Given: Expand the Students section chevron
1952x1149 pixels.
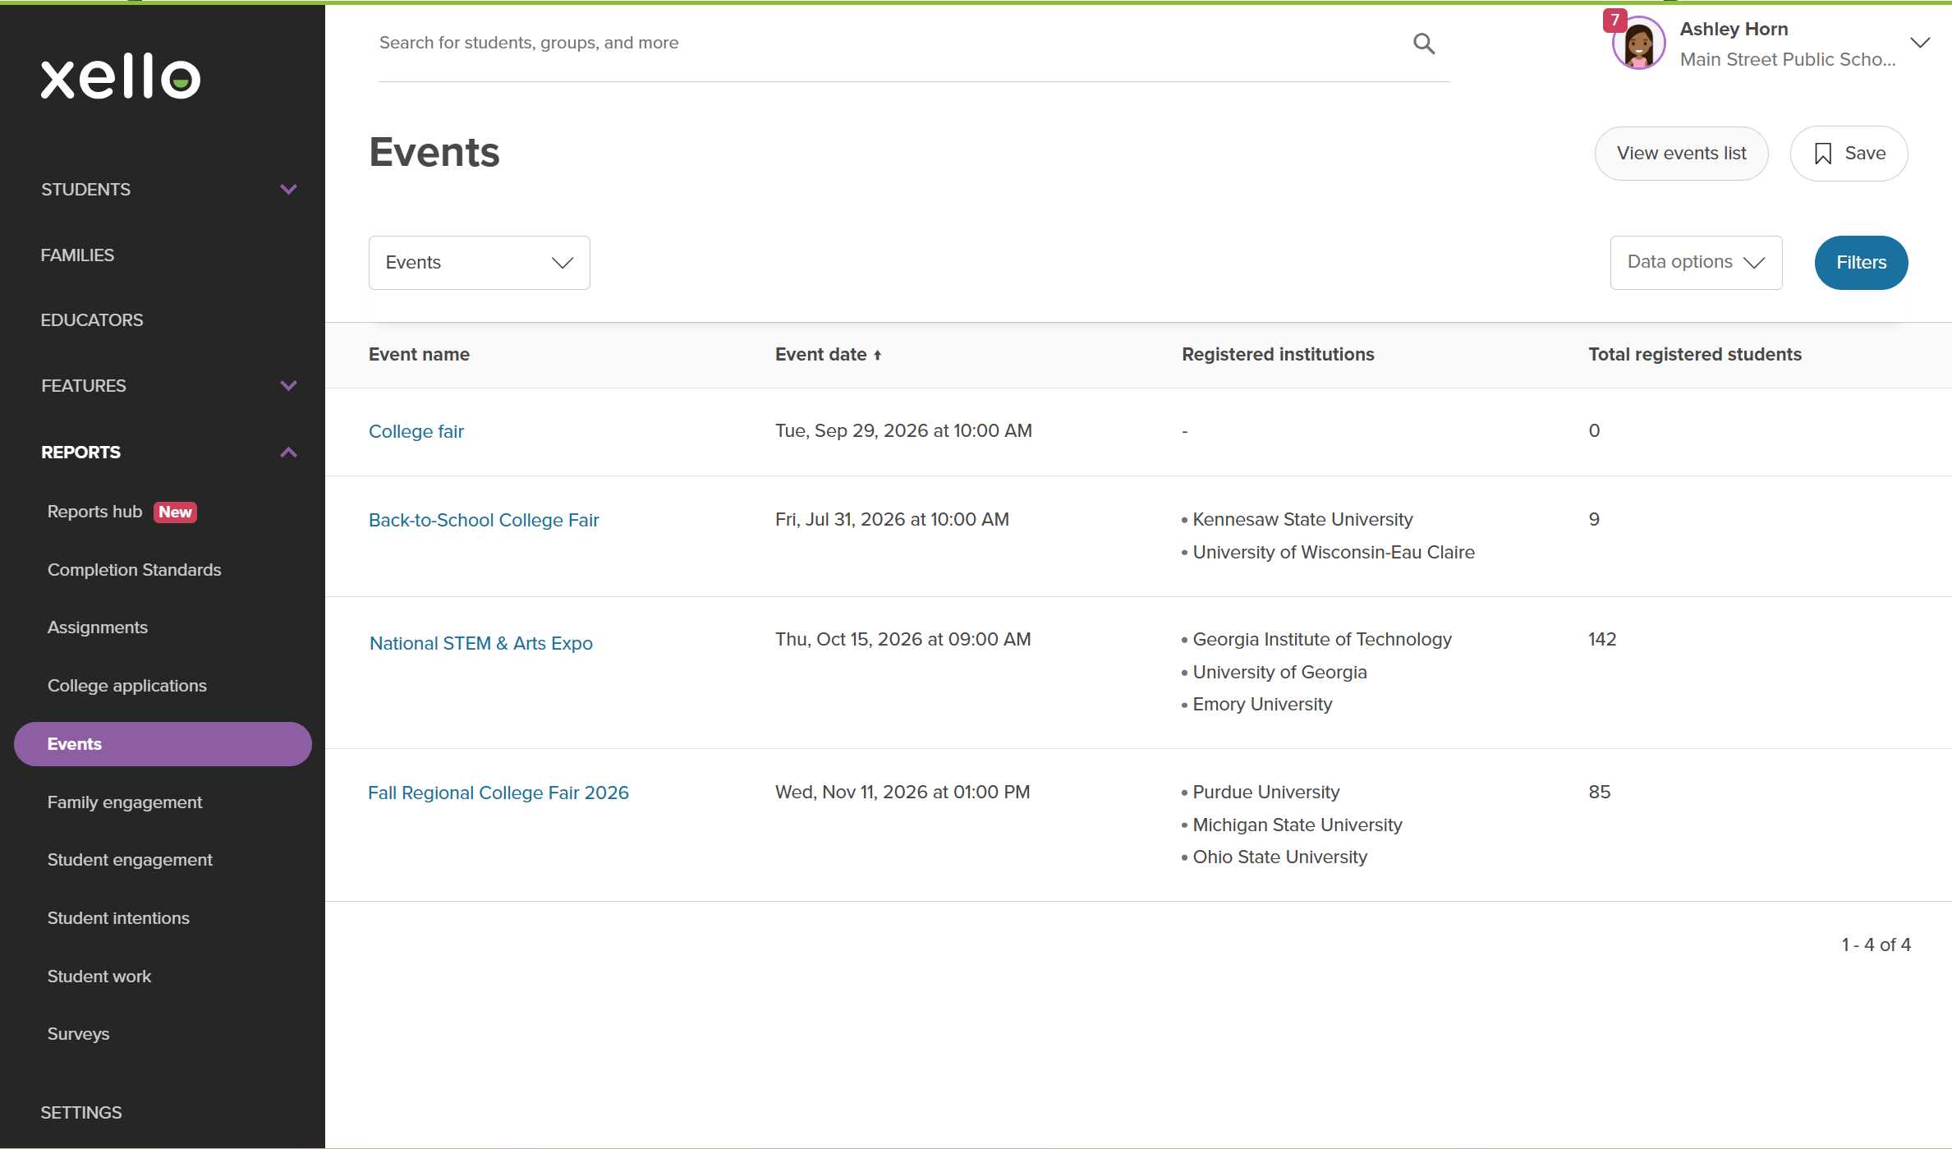Looking at the screenshot, I should click(288, 190).
